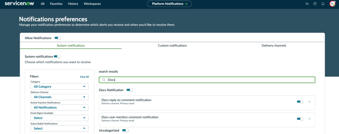The height and width of the screenshot is (134, 339).
Task: Open the notifications bell icon
Action: pos(323,4)
